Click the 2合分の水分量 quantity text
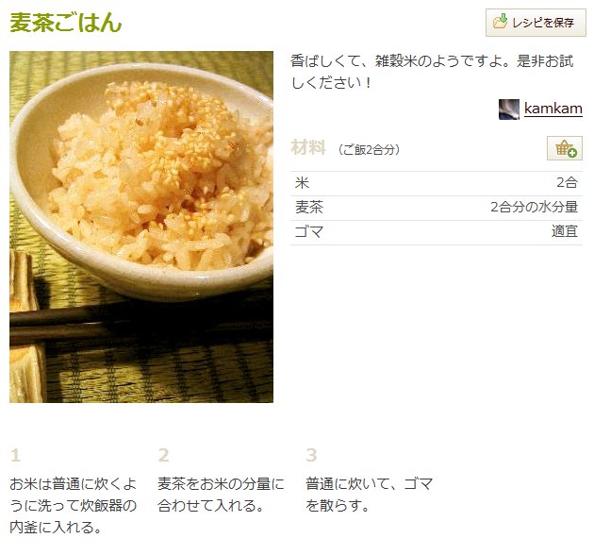The width and height of the screenshot is (594, 555). 535,207
